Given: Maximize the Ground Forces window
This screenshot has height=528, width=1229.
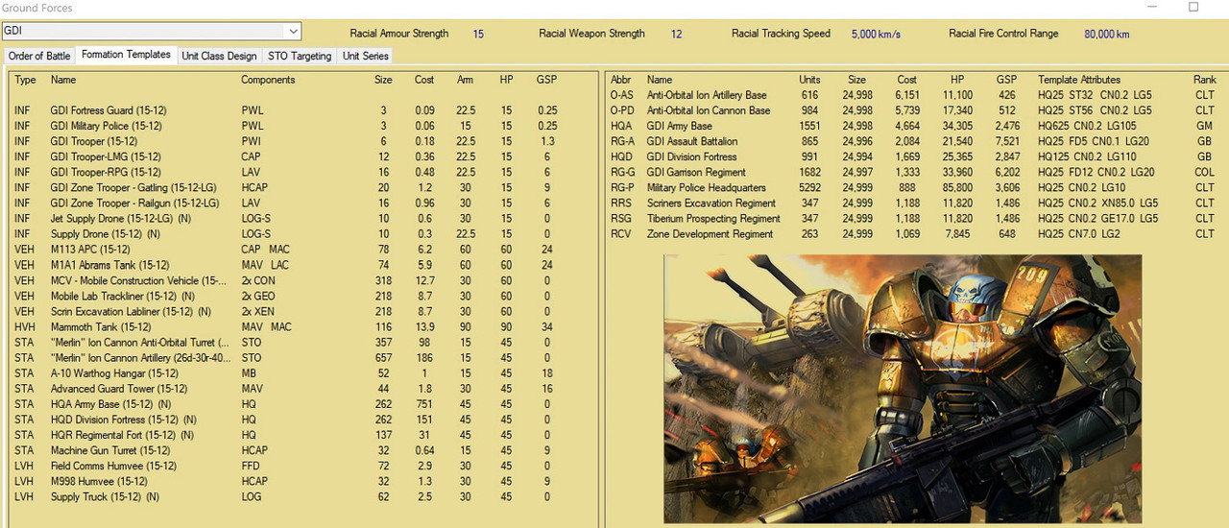Looking at the screenshot, I should [x=1193, y=7].
